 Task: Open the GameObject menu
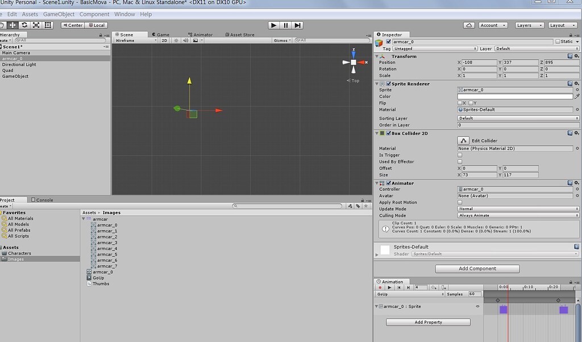pyautogui.click(x=58, y=14)
